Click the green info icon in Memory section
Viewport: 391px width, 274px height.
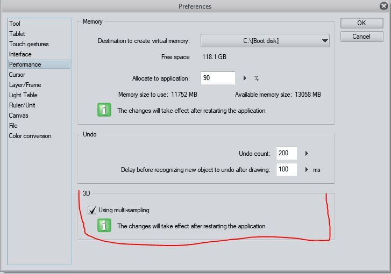pyautogui.click(x=104, y=111)
